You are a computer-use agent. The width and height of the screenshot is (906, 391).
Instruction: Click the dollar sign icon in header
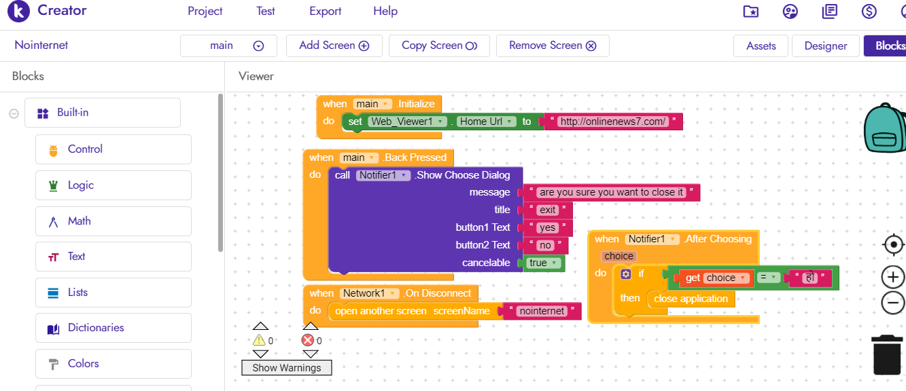pos(869,12)
